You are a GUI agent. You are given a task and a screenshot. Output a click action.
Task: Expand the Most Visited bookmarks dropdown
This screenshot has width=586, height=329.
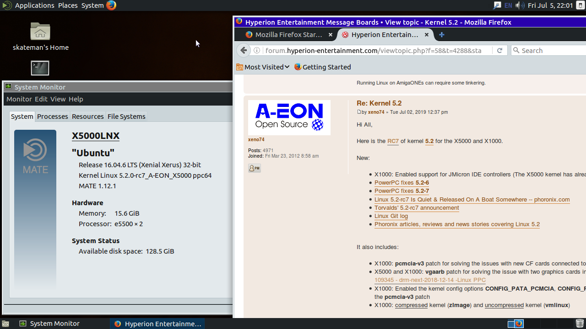[263, 67]
